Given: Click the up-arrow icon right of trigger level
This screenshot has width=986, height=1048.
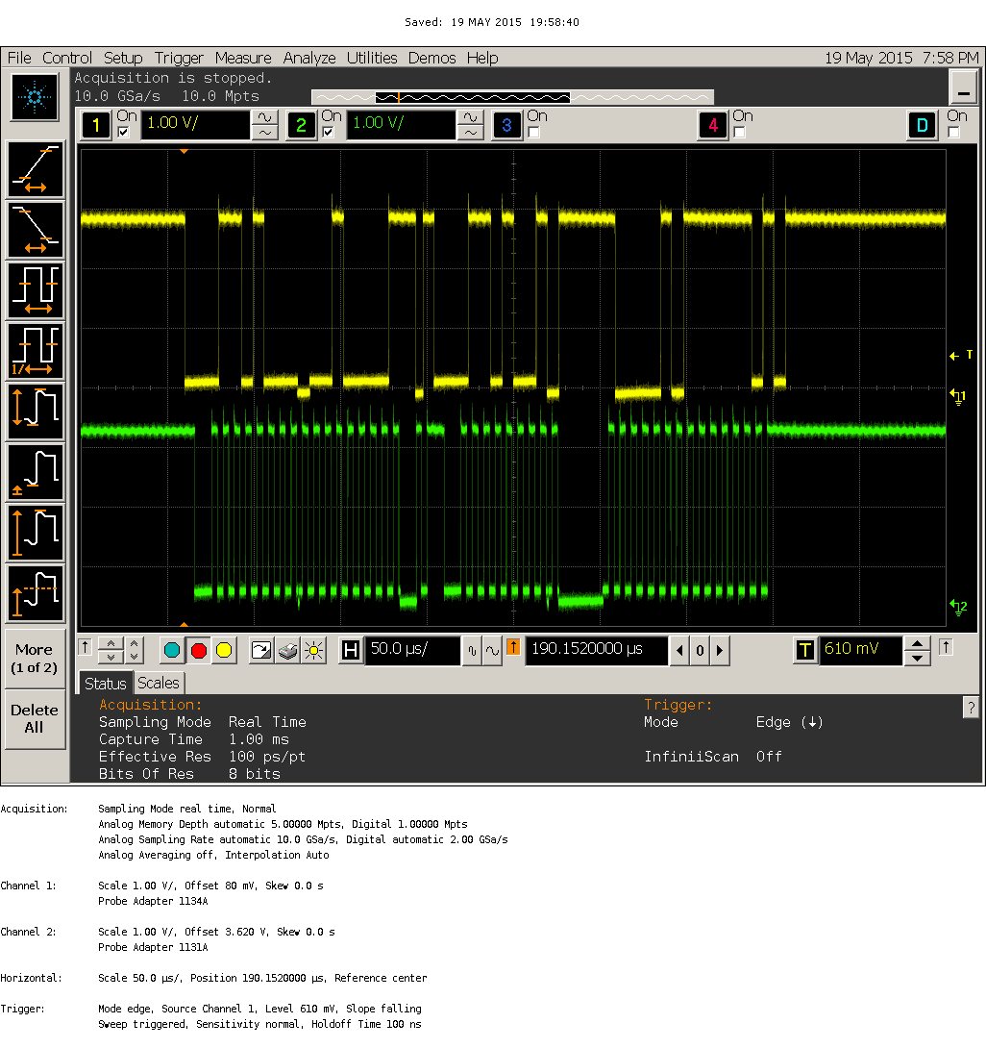Looking at the screenshot, I should [x=946, y=647].
